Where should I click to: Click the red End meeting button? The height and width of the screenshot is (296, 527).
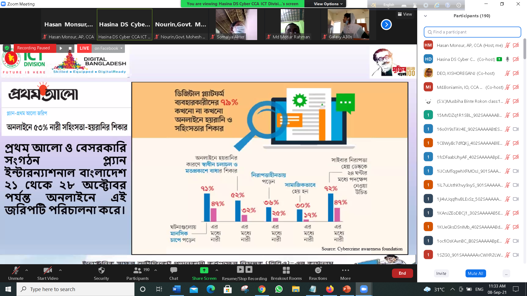pyautogui.click(x=402, y=273)
